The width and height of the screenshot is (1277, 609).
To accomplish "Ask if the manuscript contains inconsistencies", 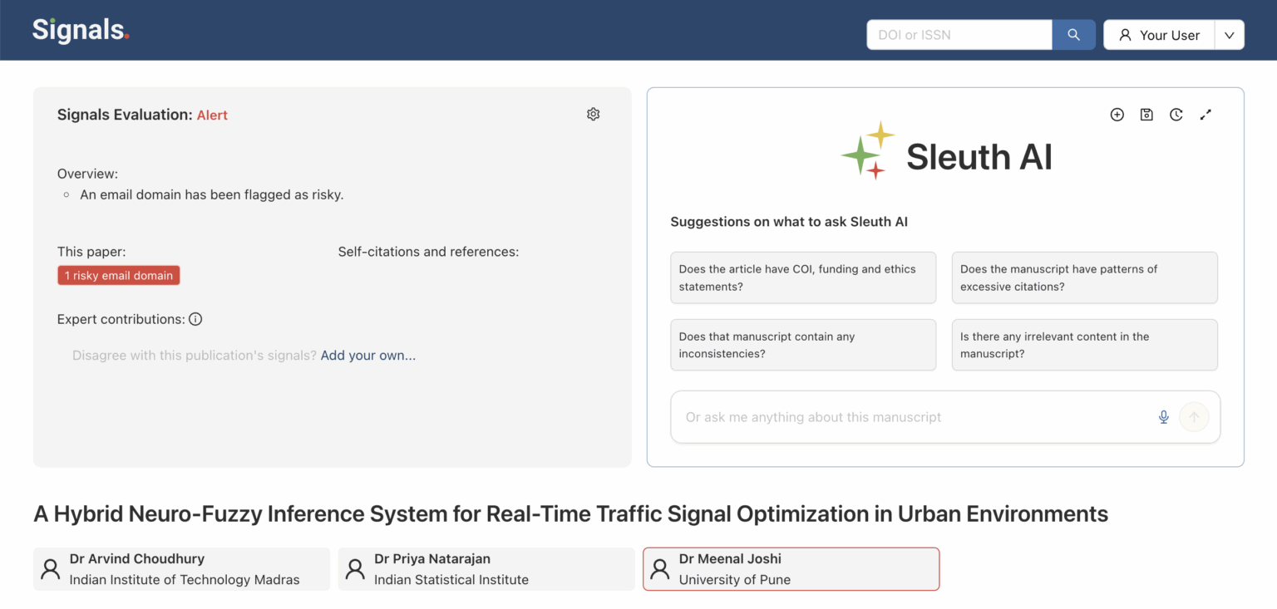I will [802, 345].
